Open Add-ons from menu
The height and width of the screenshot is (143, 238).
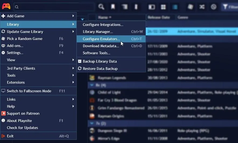[x=38, y=46]
